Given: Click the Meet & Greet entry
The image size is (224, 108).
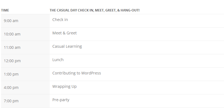Looking at the screenshot, I should [65, 33].
